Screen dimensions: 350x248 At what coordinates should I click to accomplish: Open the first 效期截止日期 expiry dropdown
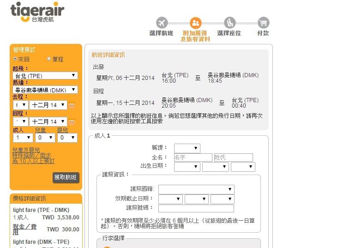pos(170,199)
